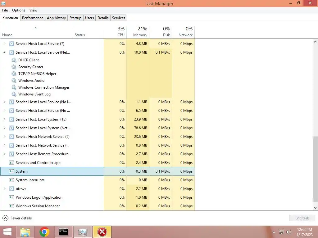Expand Service Host: Local Service (No I...)
Image resolution: width=318 pixels, height=238 pixels.
coord(4,102)
